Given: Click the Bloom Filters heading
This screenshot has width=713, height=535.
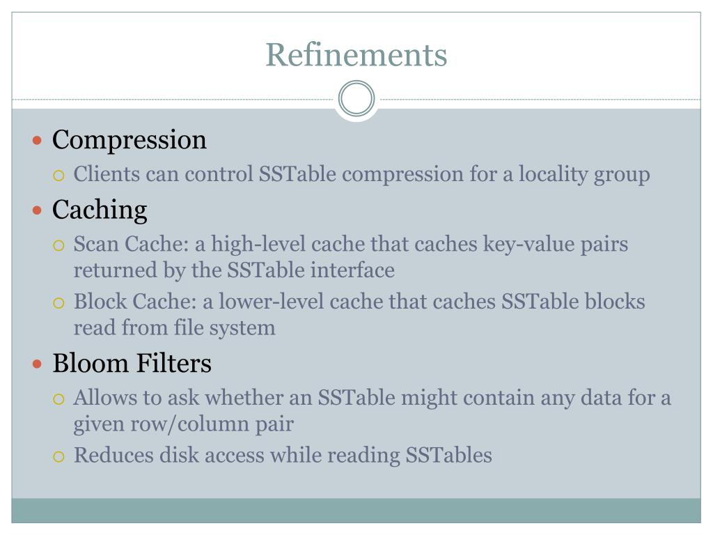Looking at the screenshot, I should [132, 364].
